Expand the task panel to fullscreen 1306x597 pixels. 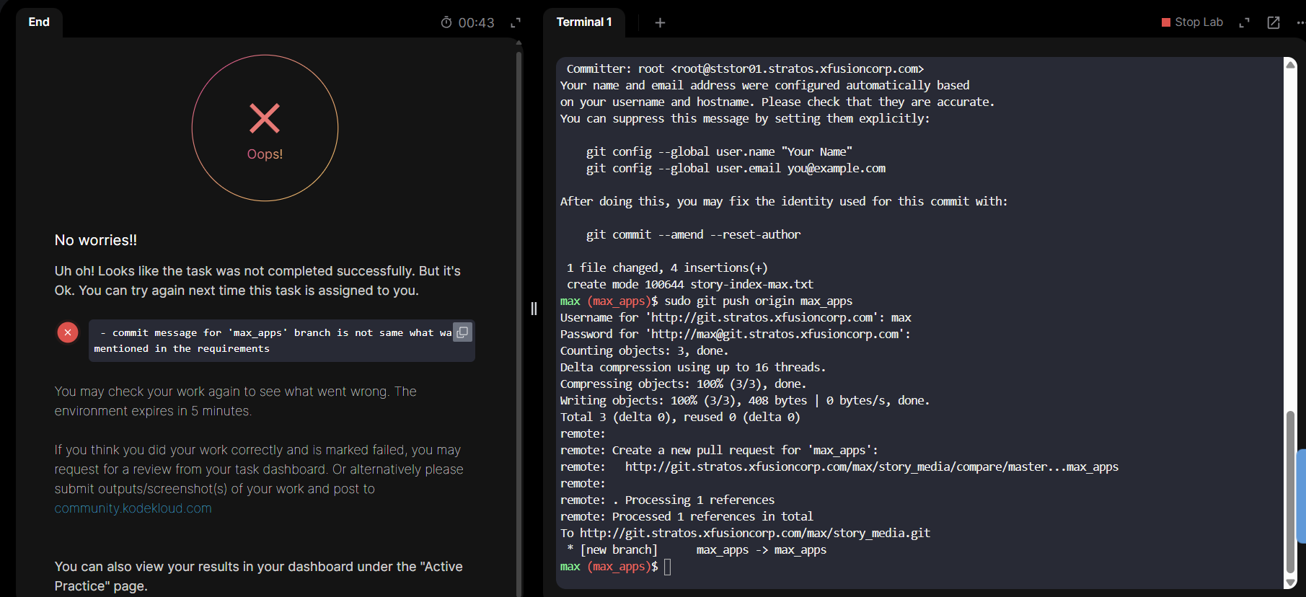point(516,22)
